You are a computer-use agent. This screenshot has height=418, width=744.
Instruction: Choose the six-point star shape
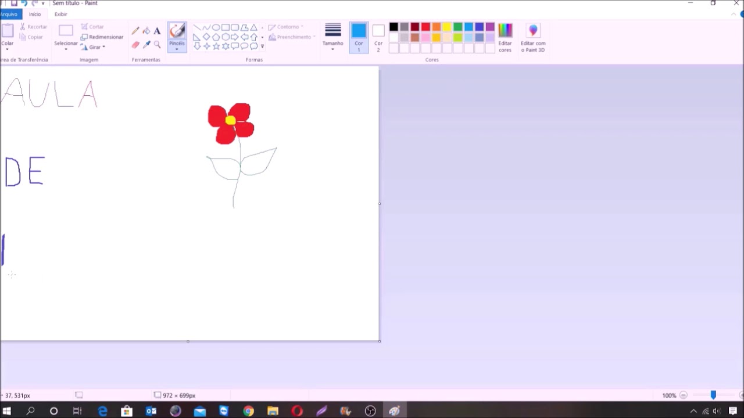pyautogui.click(x=226, y=46)
